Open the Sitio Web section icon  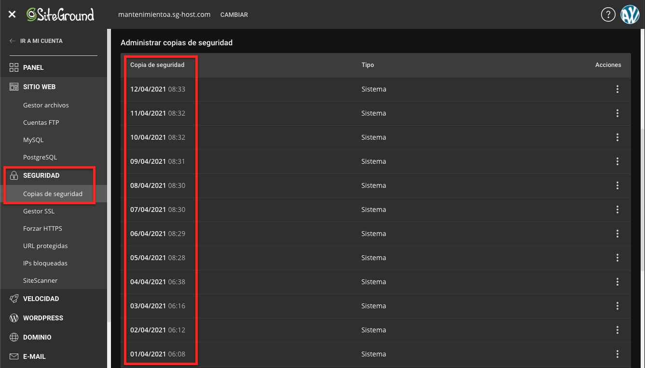(14, 87)
